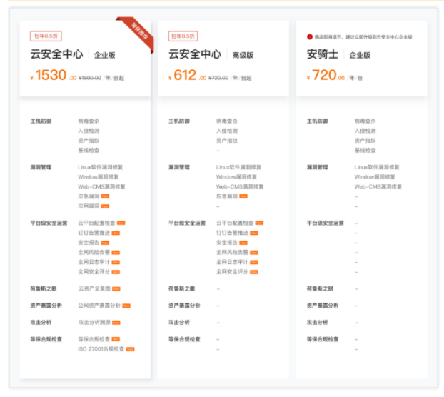
Task: Click New badge beside 全网风险告警 in 企业版 column
Action: coord(116,252)
